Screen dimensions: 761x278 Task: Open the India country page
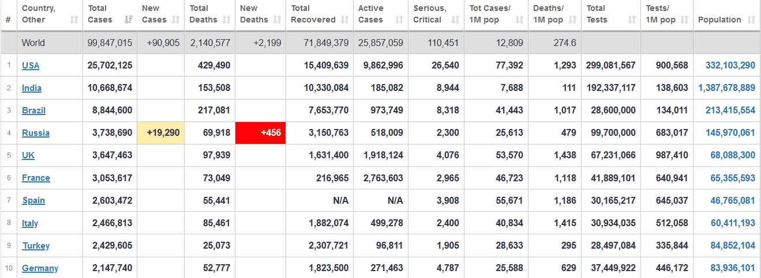click(x=32, y=88)
